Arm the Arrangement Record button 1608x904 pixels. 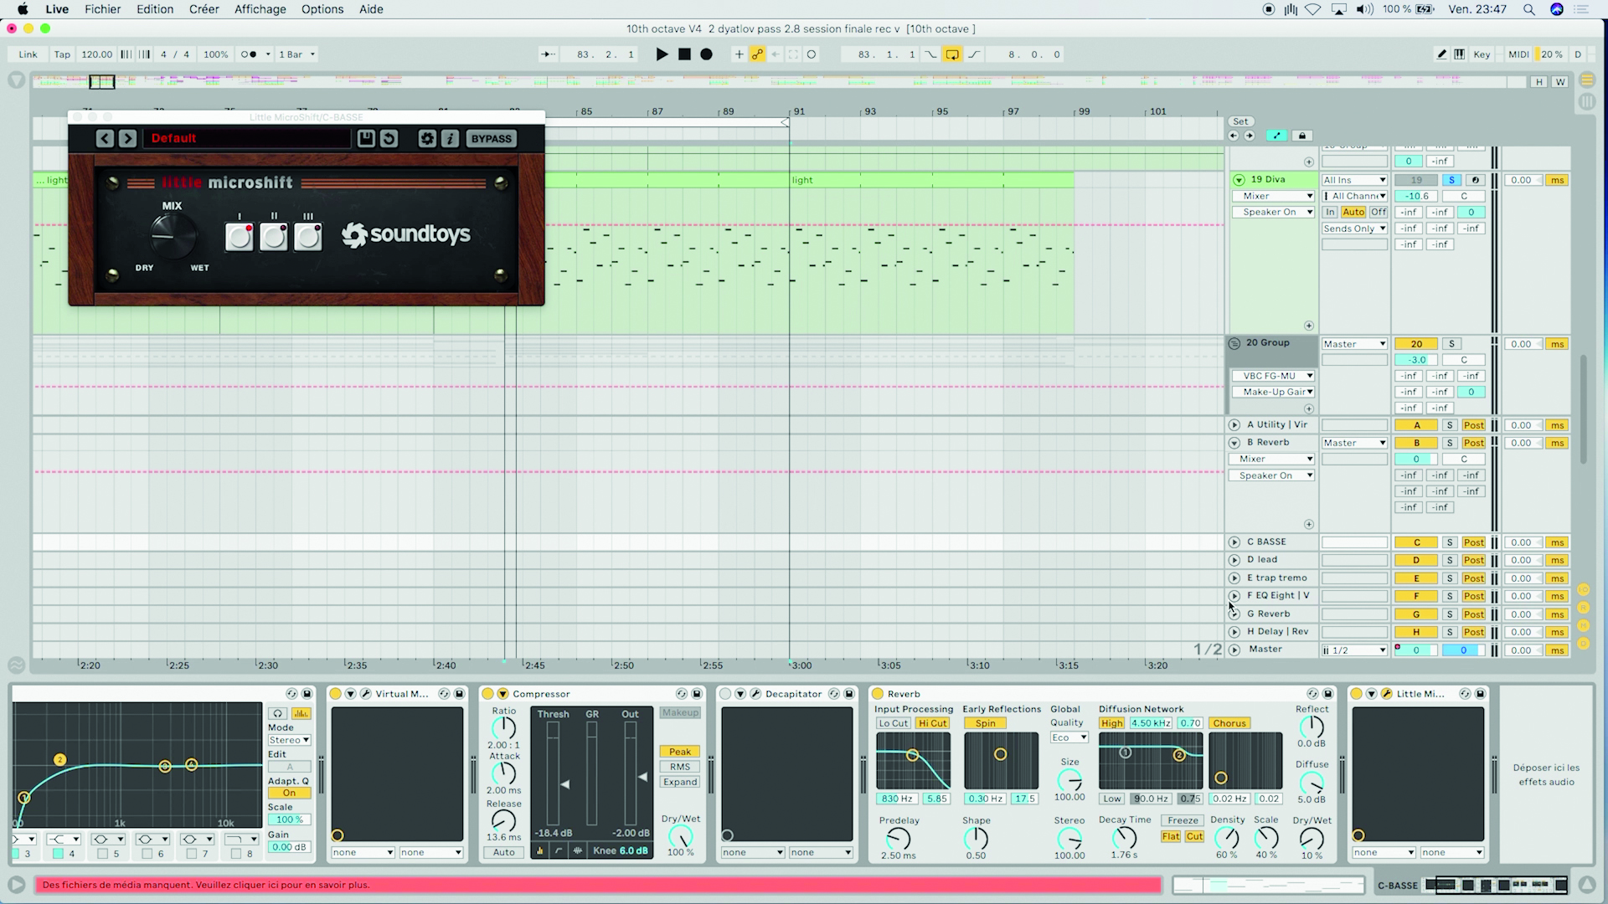point(706,54)
